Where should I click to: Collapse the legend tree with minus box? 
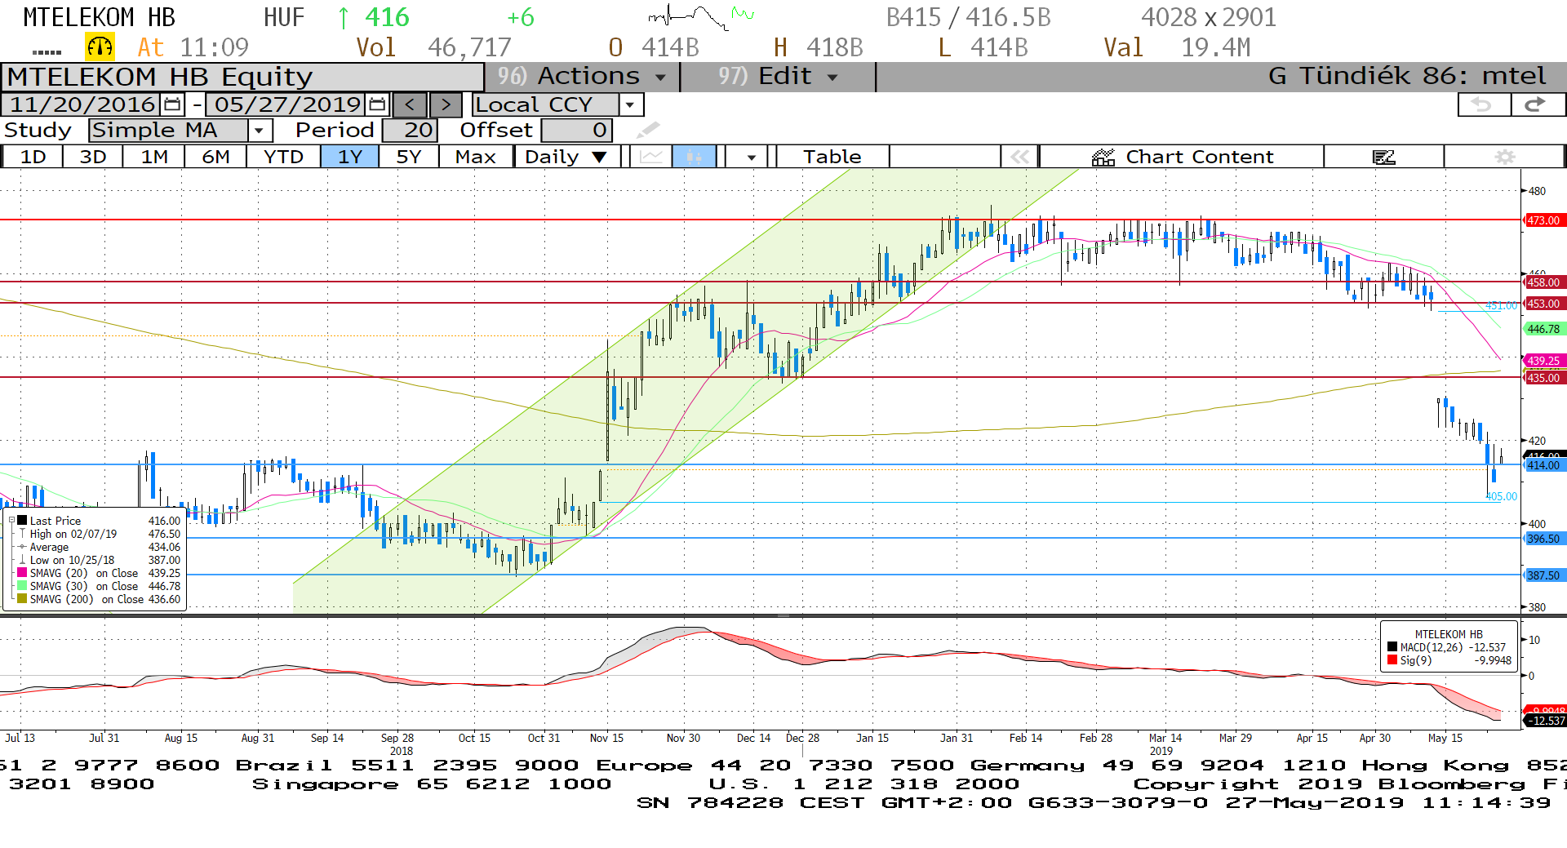click(11, 521)
